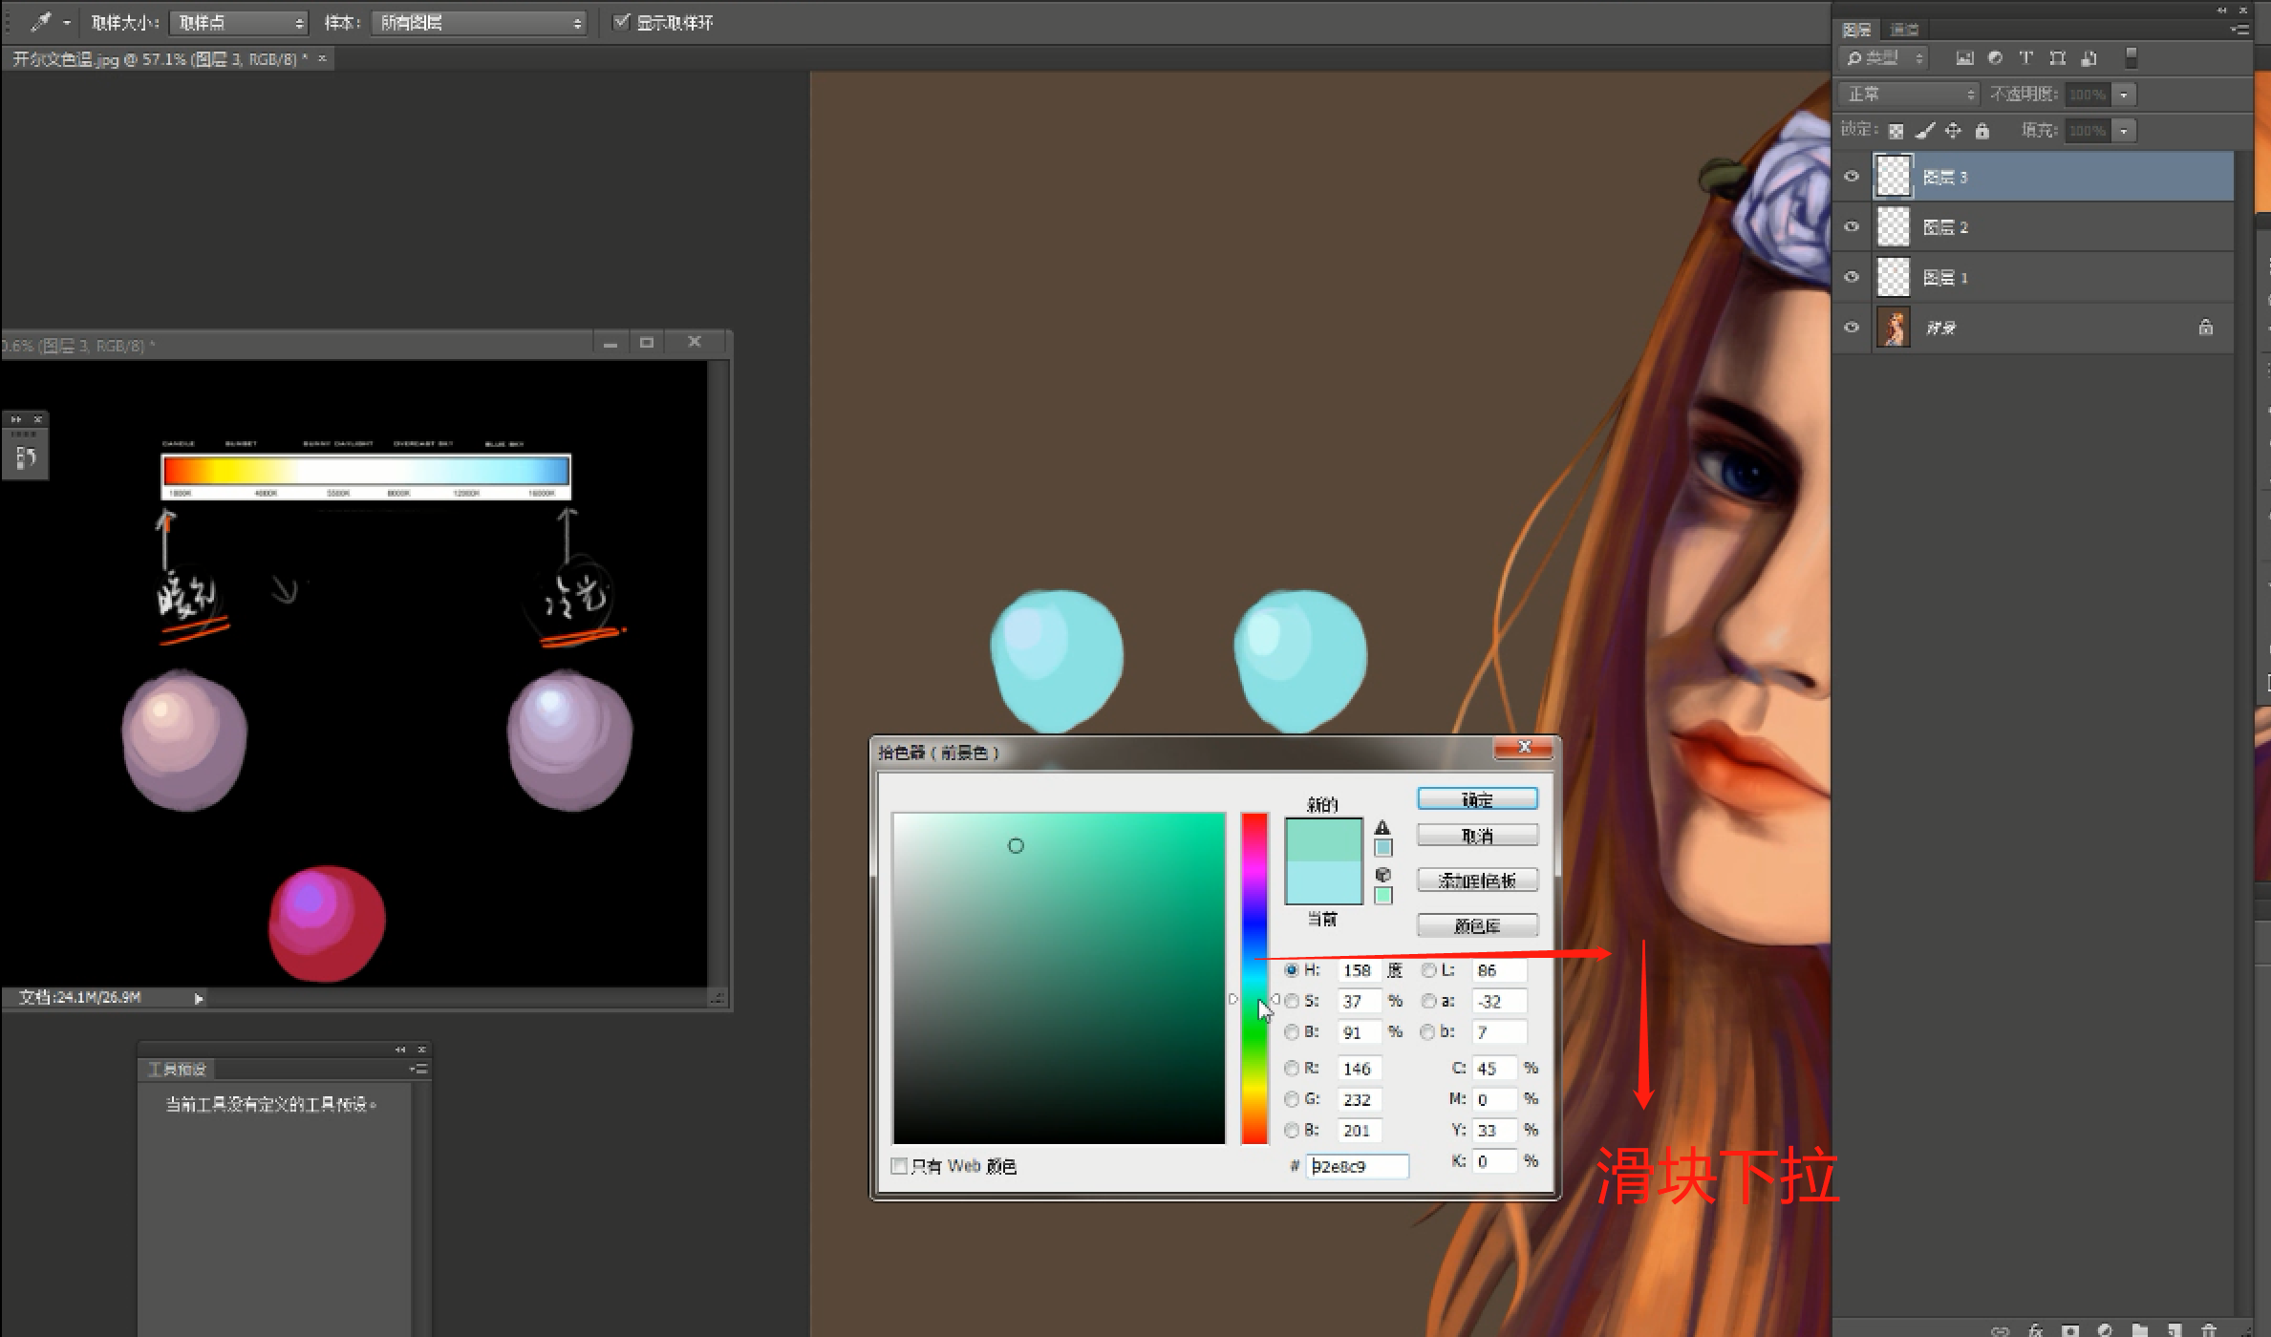Screen dimensions: 2271x1337
Task: Click 确定 button in color picker
Action: pos(1477,799)
